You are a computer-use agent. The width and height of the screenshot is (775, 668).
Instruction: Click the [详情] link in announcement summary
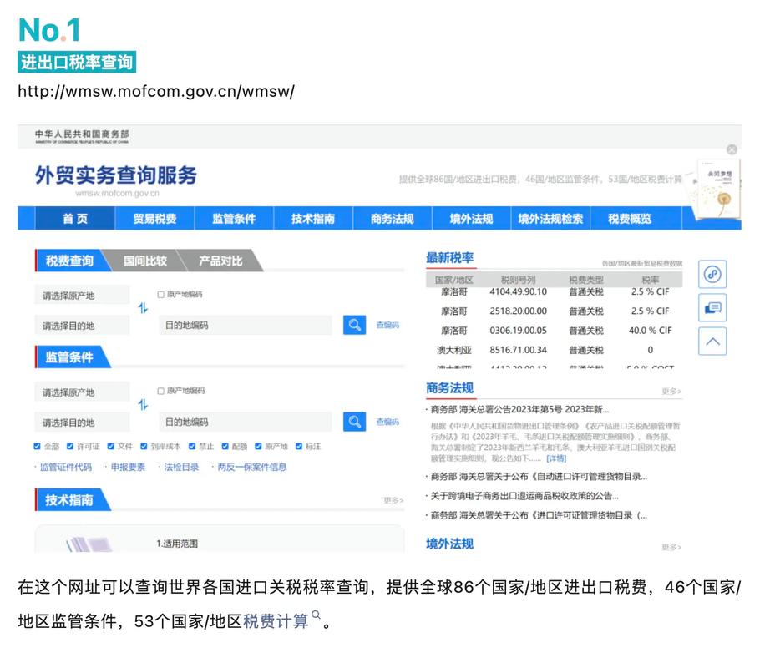(x=556, y=458)
